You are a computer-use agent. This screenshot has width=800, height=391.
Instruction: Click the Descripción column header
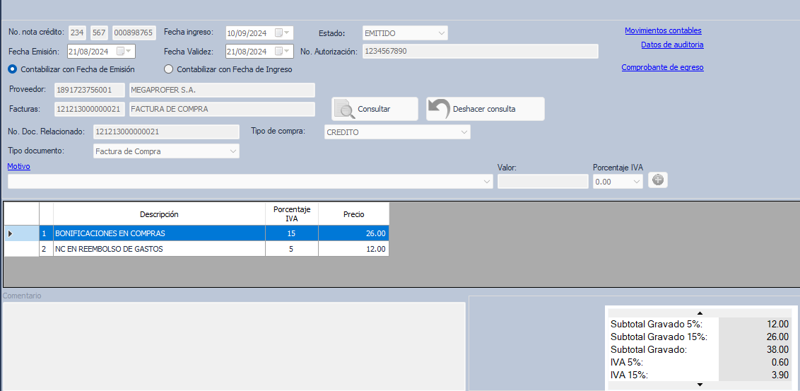coord(159,214)
